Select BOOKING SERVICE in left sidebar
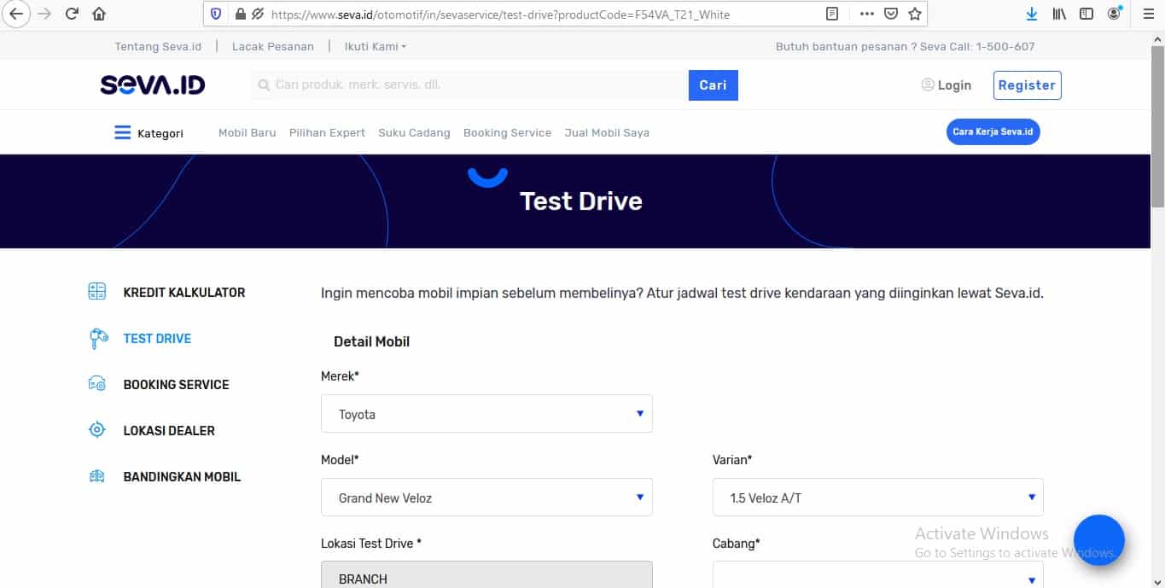 pos(176,384)
